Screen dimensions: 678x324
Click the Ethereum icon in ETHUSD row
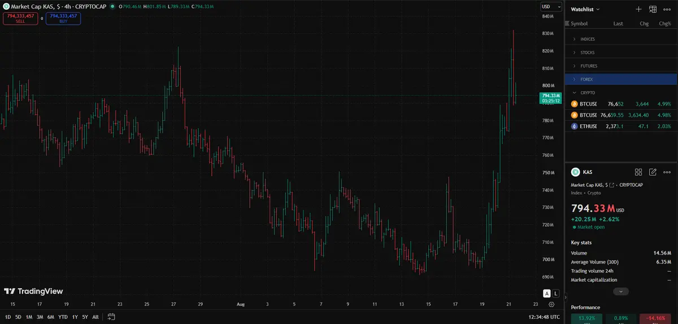pos(575,126)
